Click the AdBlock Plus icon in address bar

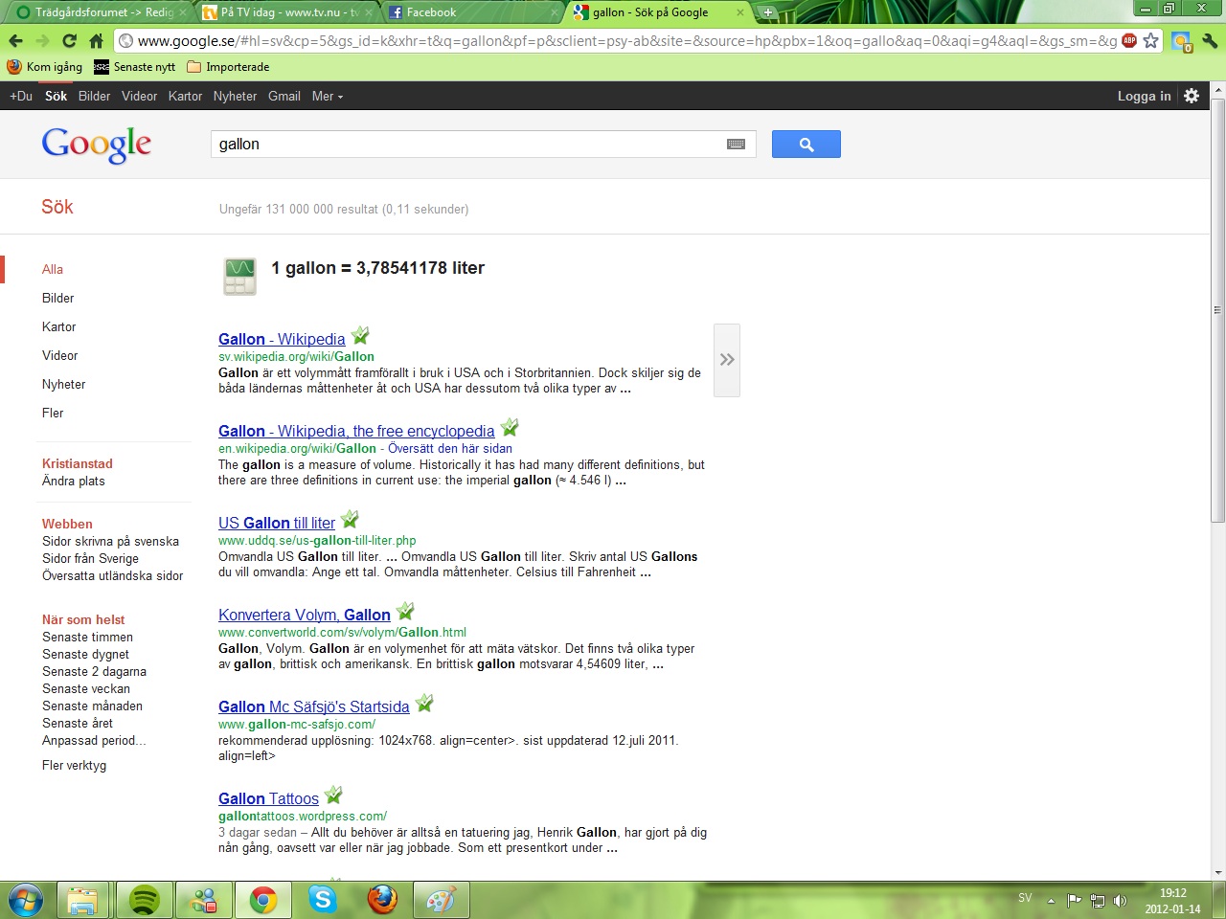coord(1129,41)
